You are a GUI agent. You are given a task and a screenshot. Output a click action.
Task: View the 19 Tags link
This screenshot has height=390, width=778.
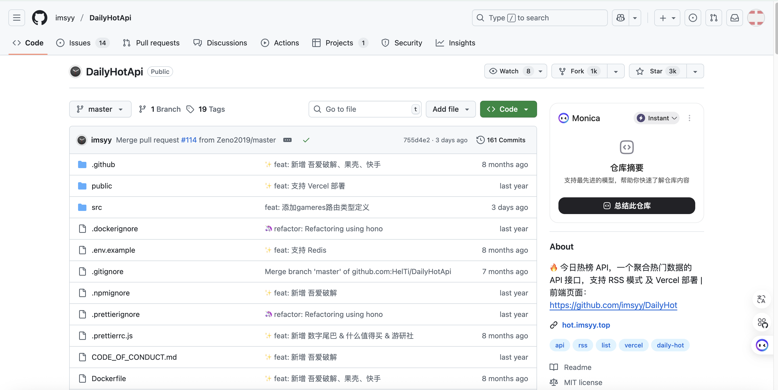(x=206, y=109)
